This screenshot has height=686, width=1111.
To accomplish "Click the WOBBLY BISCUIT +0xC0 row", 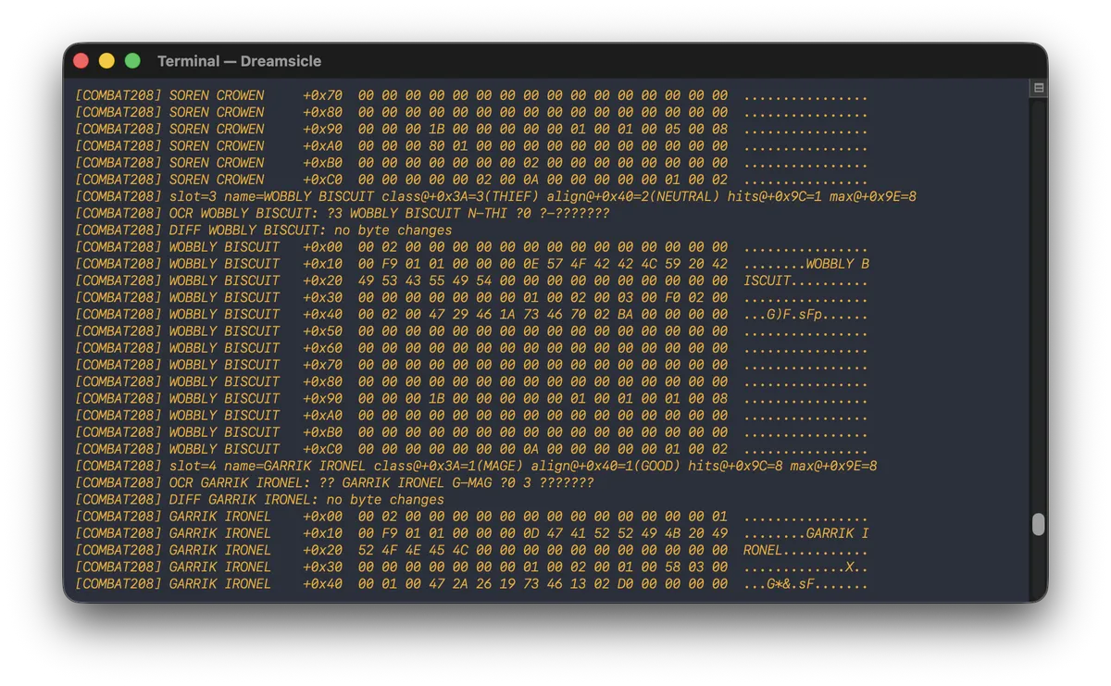I will (471, 449).
